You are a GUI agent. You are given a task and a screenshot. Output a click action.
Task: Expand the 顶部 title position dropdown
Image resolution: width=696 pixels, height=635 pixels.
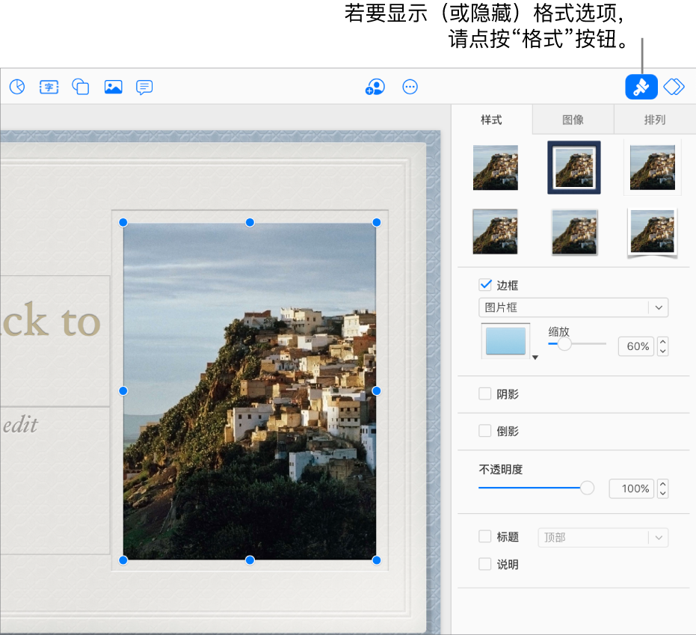603,537
